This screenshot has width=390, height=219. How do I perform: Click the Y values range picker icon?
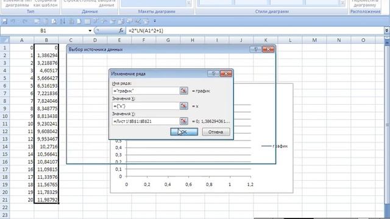click(183, 121)
